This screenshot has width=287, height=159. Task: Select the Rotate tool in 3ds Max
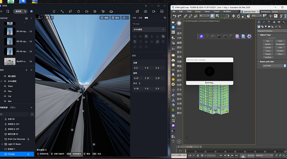click(x=238, y=16)
